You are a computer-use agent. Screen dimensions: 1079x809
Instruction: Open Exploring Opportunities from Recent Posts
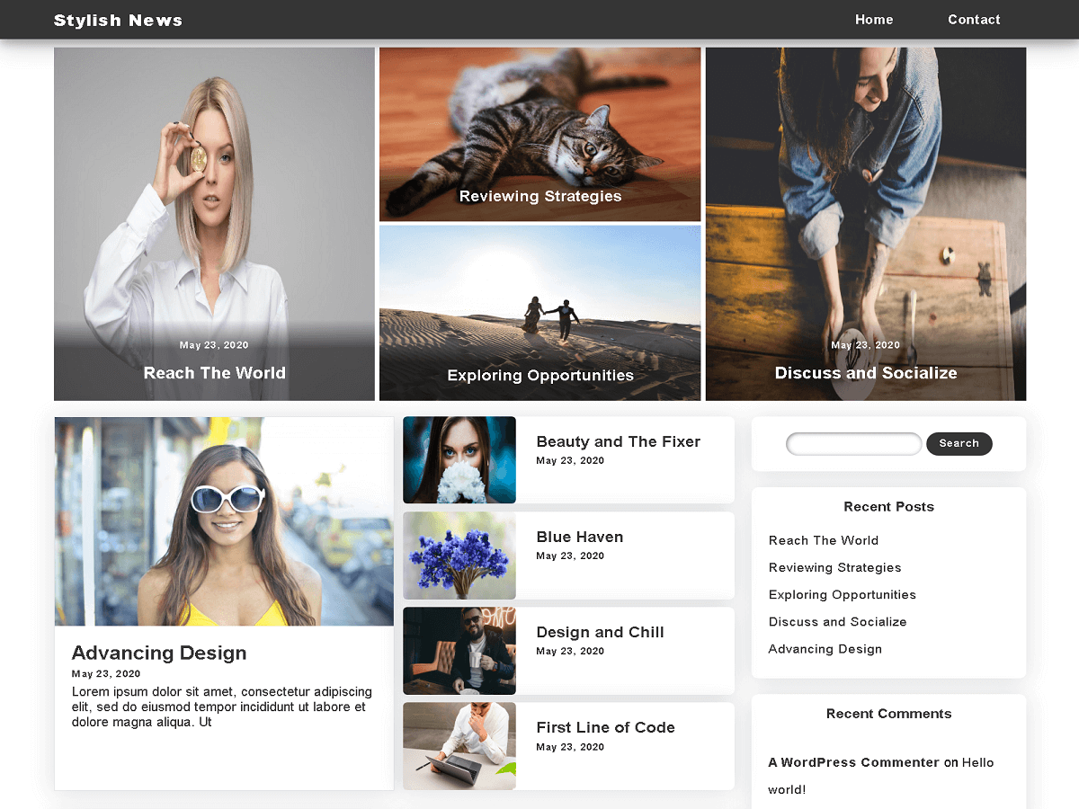click(x=842, y=594)
